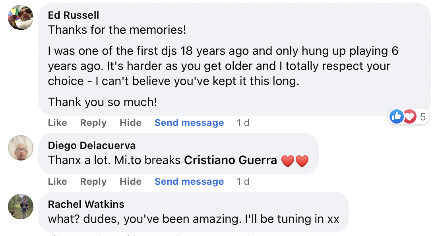Open the Ed Russell name link
This screenshot has width=438, height=236.
(x=74, y=15)
